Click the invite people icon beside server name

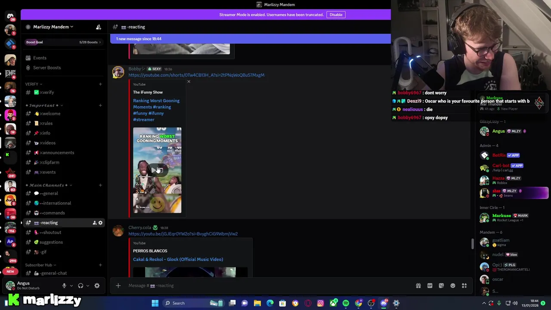(x=99, y=27)
